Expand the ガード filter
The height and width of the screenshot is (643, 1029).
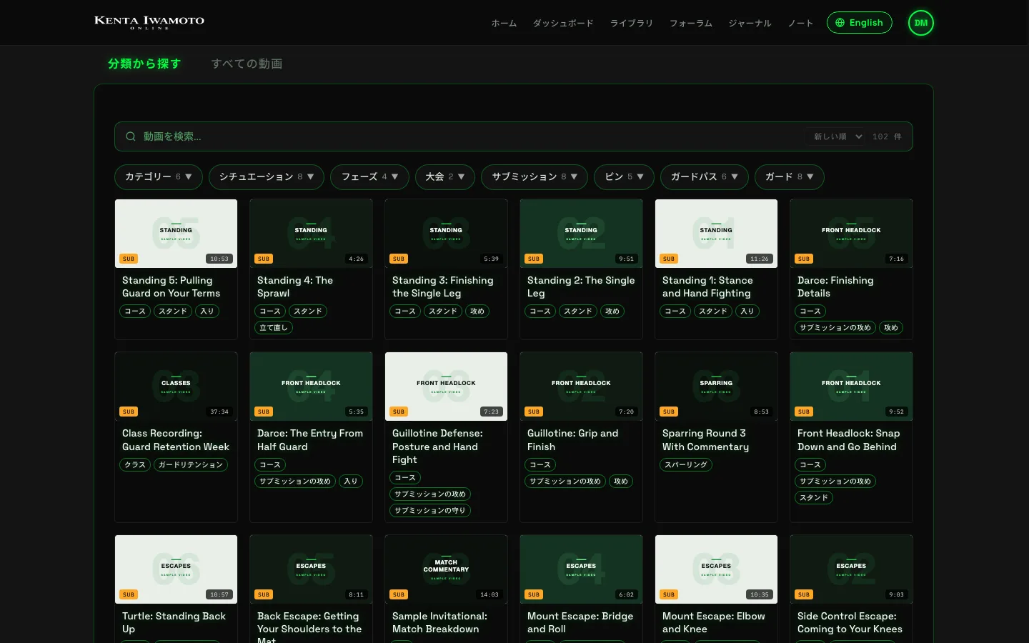point(790,176)
